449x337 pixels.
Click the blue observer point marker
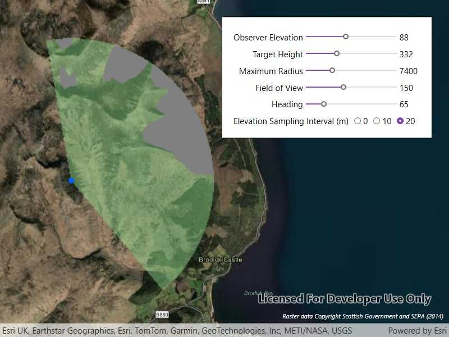(71, 180)
